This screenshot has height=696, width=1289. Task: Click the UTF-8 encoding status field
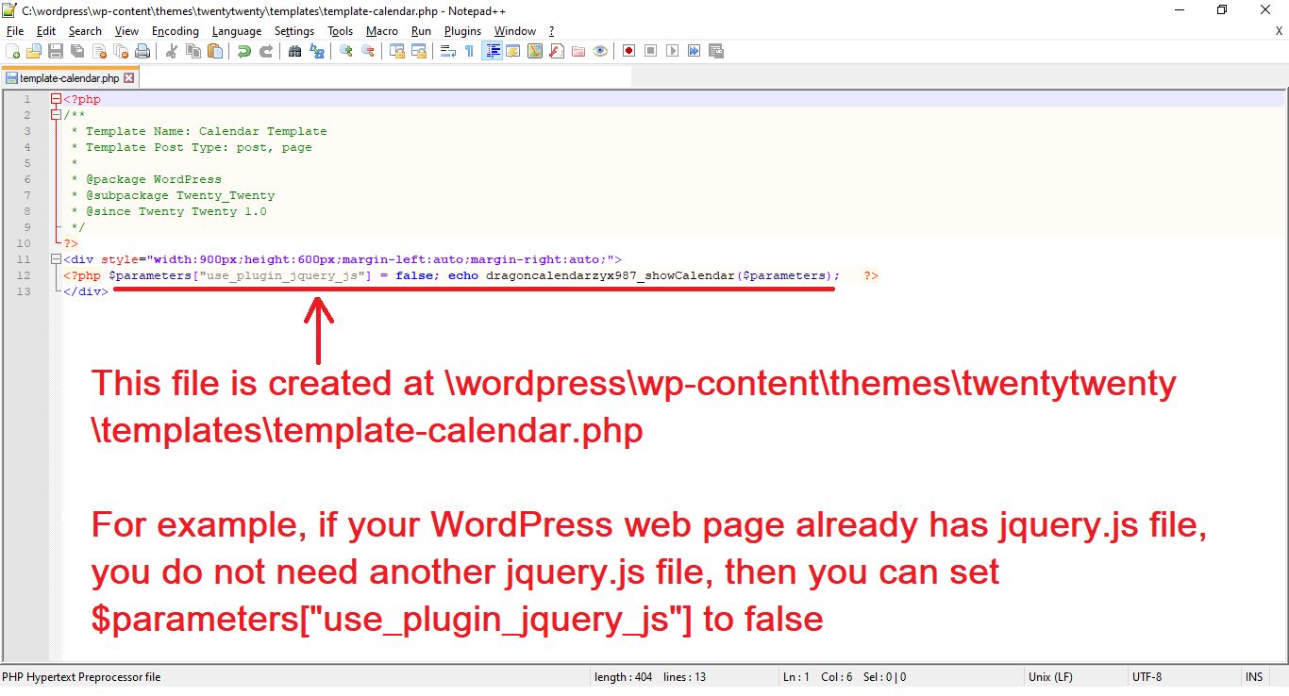pyautogui.click(x=1183, y=677)
